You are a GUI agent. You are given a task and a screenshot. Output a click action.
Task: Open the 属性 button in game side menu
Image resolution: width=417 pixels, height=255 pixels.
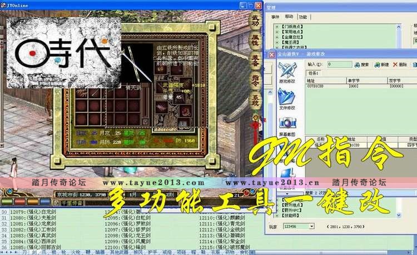click(x=255, y=40)
